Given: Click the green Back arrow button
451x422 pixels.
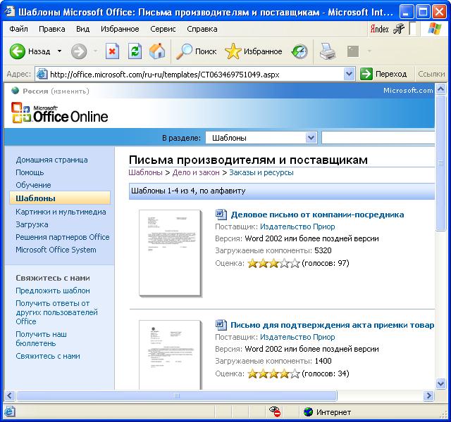Looking at the screenshot, I should pos(17,51).
